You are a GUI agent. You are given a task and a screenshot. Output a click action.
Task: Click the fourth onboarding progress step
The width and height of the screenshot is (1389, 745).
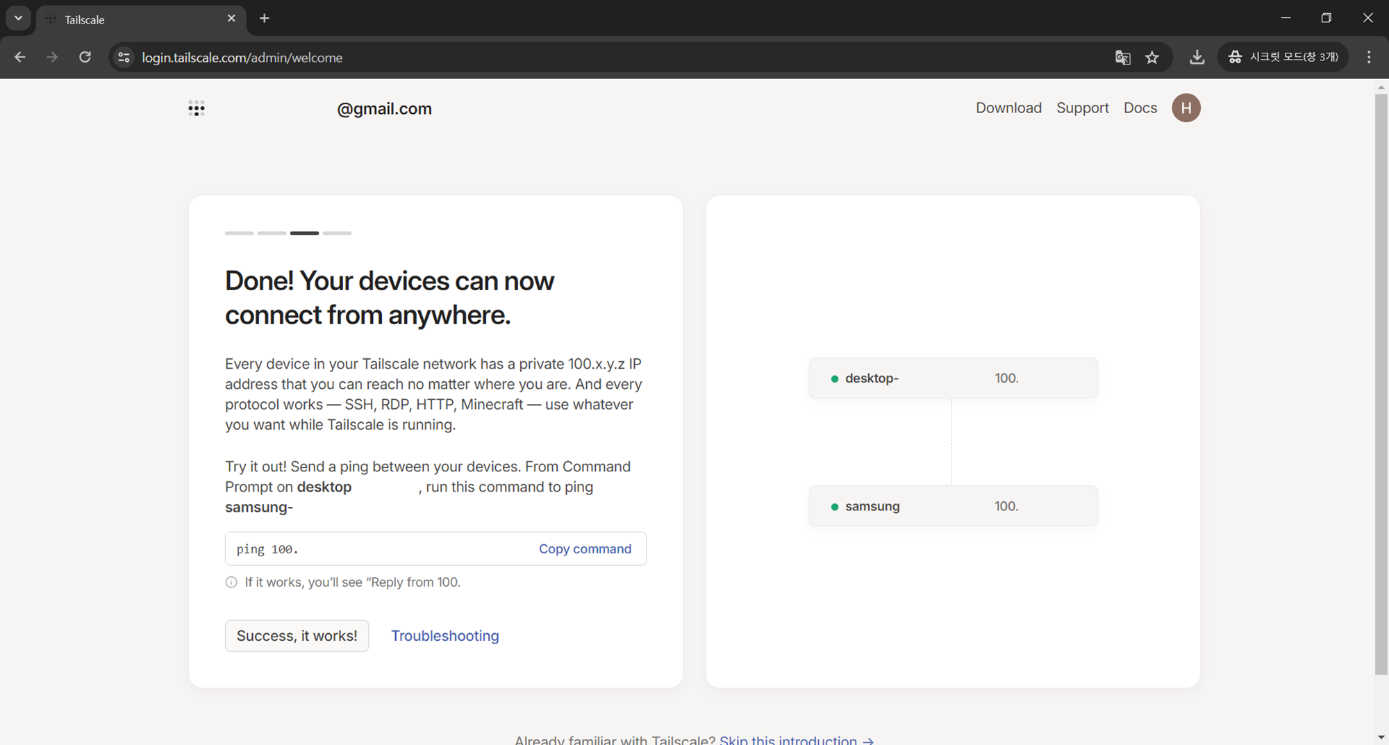click(x=337, y=233)
